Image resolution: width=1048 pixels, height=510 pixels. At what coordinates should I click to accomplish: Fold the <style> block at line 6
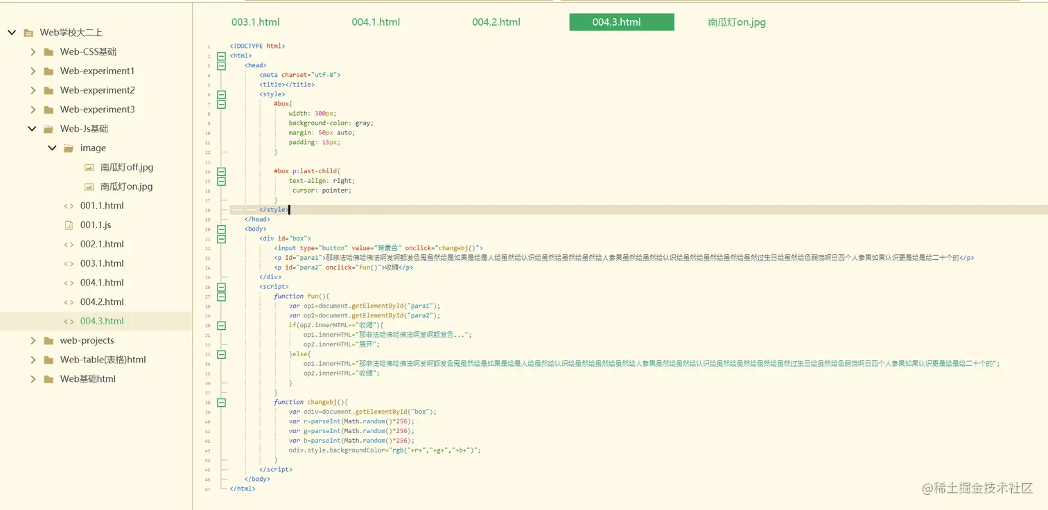click(x=221, y=94)
